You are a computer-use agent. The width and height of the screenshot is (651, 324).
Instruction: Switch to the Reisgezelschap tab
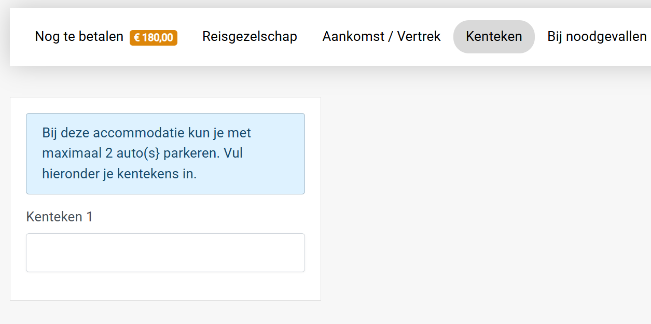pos(250,37)
